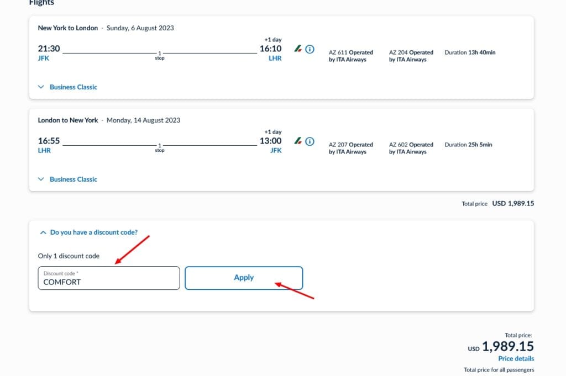Click the ITA Airways logo on outbound flight
This screenshot has height=376, width=566.
pos(298,49)
